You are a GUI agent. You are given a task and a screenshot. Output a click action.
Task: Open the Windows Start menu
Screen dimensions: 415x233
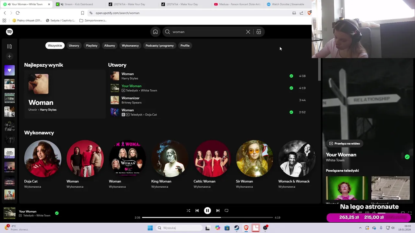pyautogui.click(x=150, y=228)
